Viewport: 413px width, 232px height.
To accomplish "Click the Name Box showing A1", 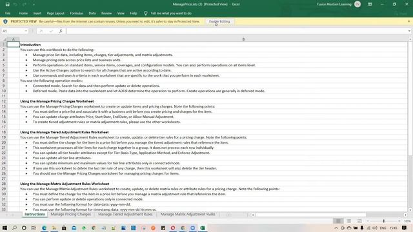I will click(x=13, y=31).
